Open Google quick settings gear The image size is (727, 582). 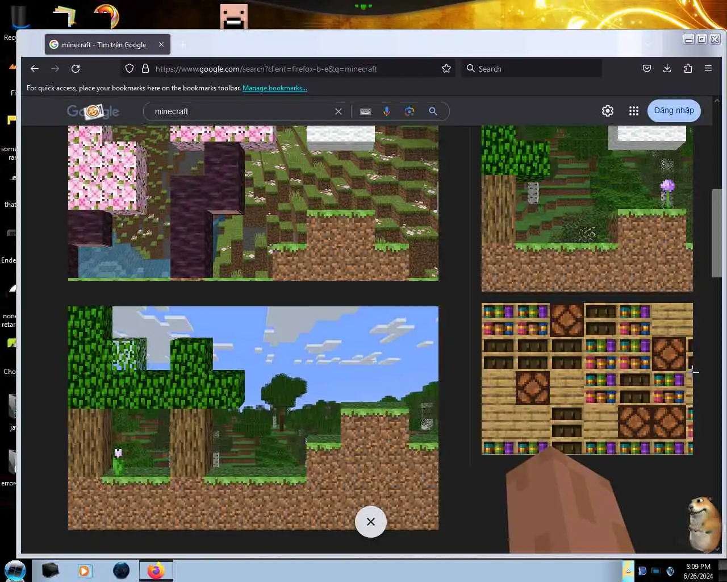608,111
